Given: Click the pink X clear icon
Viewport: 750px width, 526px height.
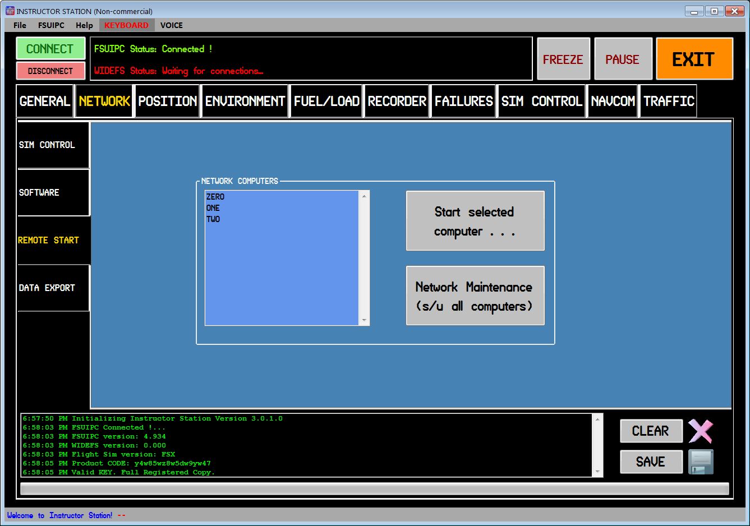Looking at the screenshot, I should (x=701, y=431).
